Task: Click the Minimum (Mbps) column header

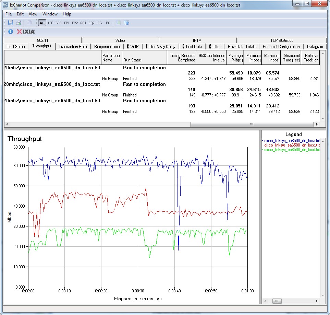Action: coord(253,58)
